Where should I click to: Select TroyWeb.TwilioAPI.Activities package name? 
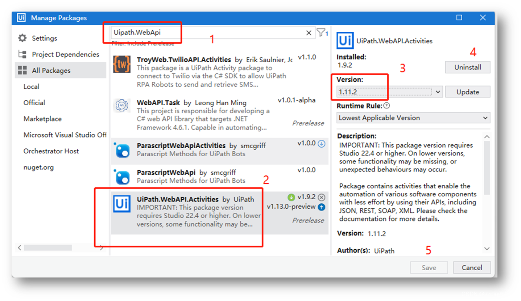click(x=184, y=60)
